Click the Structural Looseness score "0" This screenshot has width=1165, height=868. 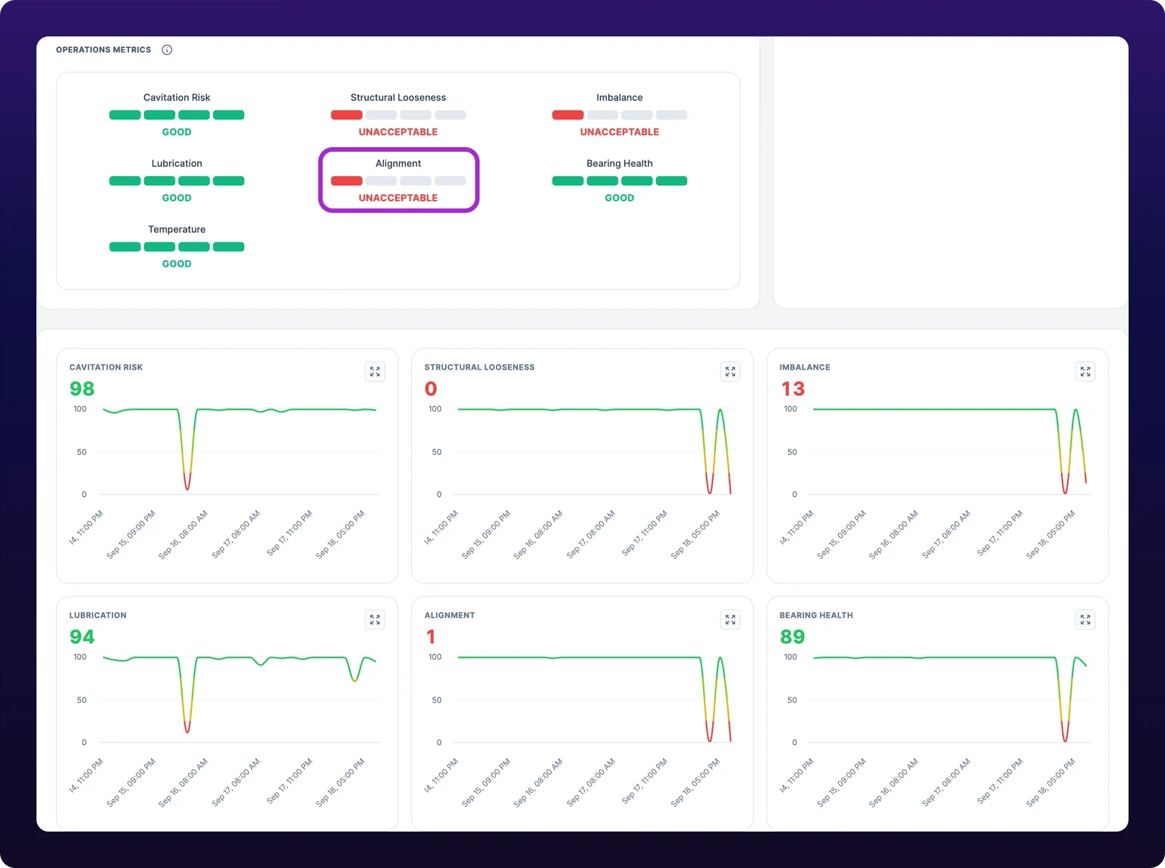click(x=431, y=389)
